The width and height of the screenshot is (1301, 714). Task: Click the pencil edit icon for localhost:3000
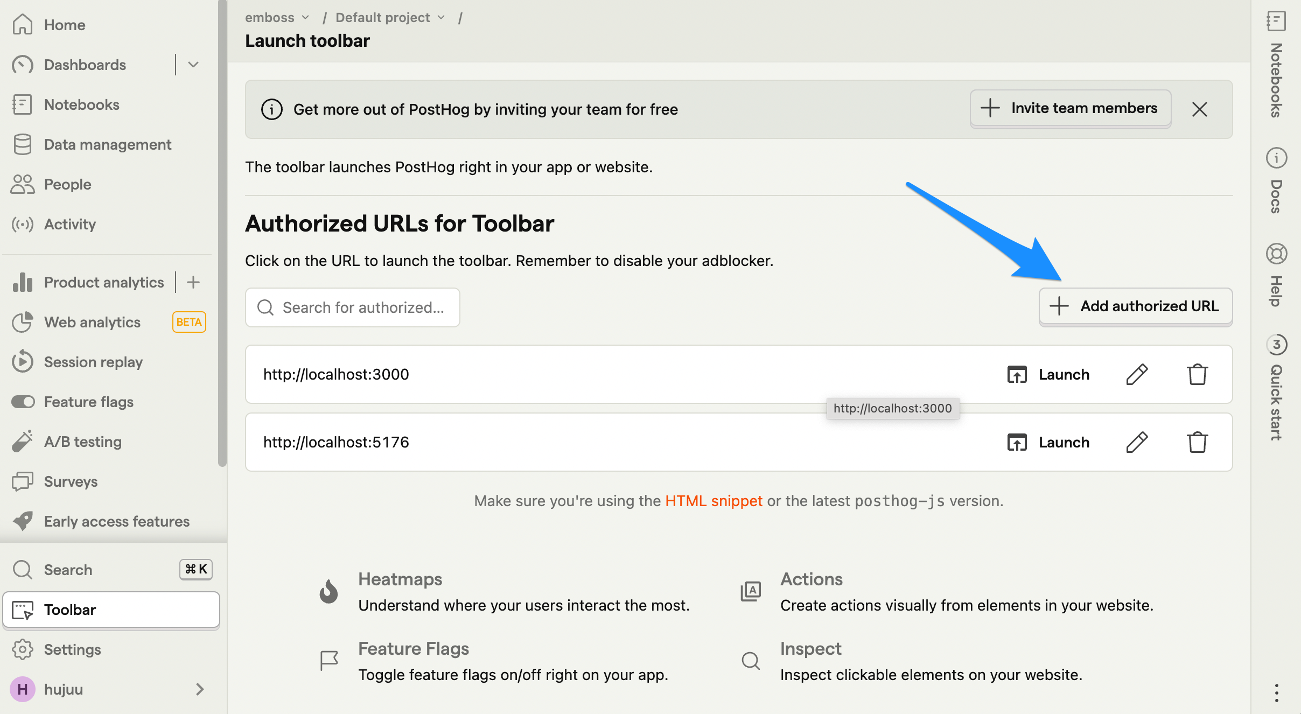(x=1137, y=374)
